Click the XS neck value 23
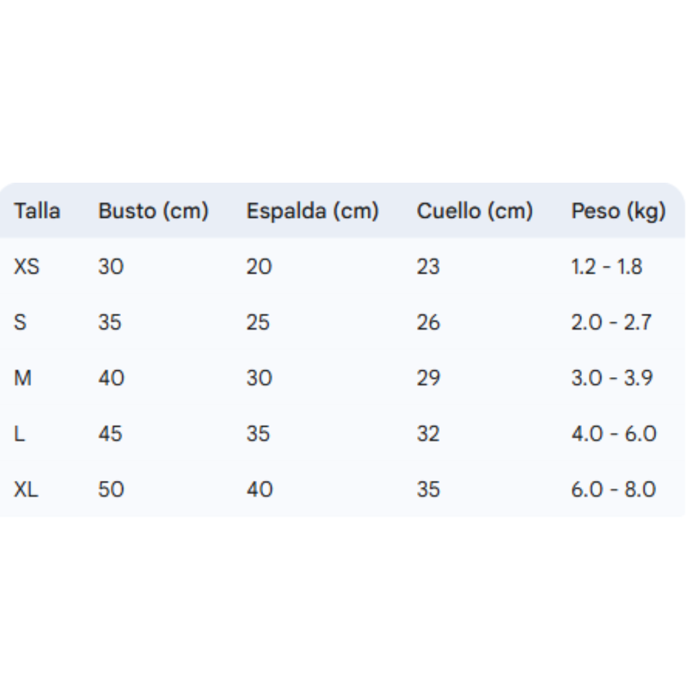 428,267
